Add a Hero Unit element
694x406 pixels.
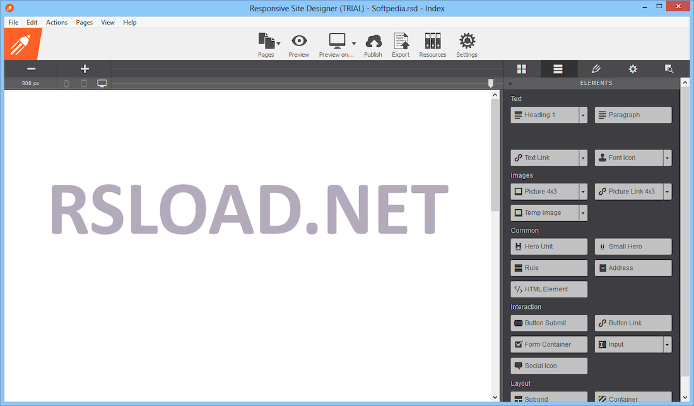(550, 246)
